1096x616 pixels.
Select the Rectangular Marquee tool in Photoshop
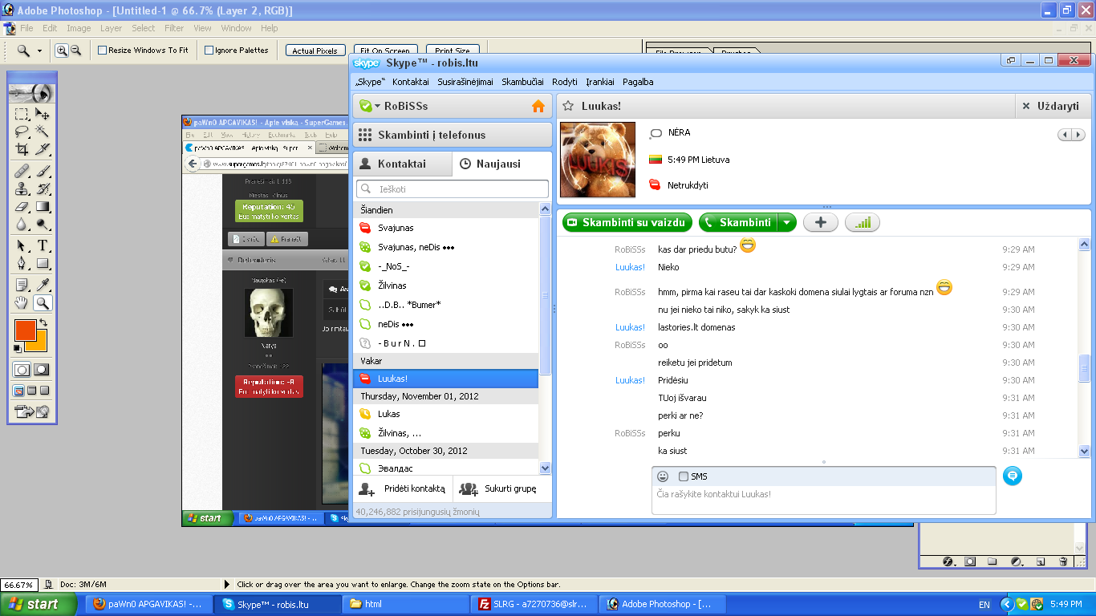tap(22, 114)
